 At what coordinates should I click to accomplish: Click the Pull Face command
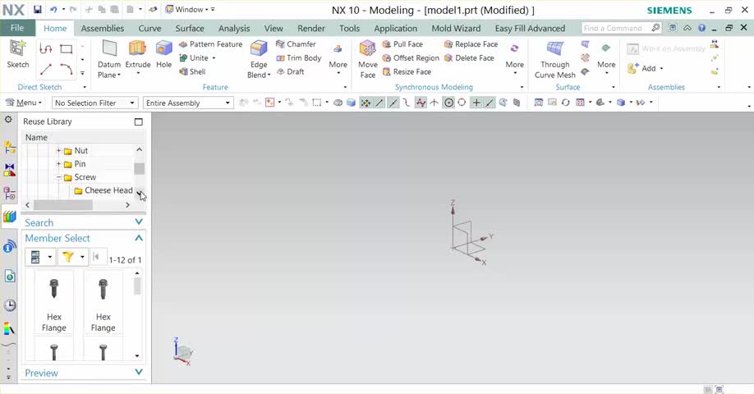[402, 44]
